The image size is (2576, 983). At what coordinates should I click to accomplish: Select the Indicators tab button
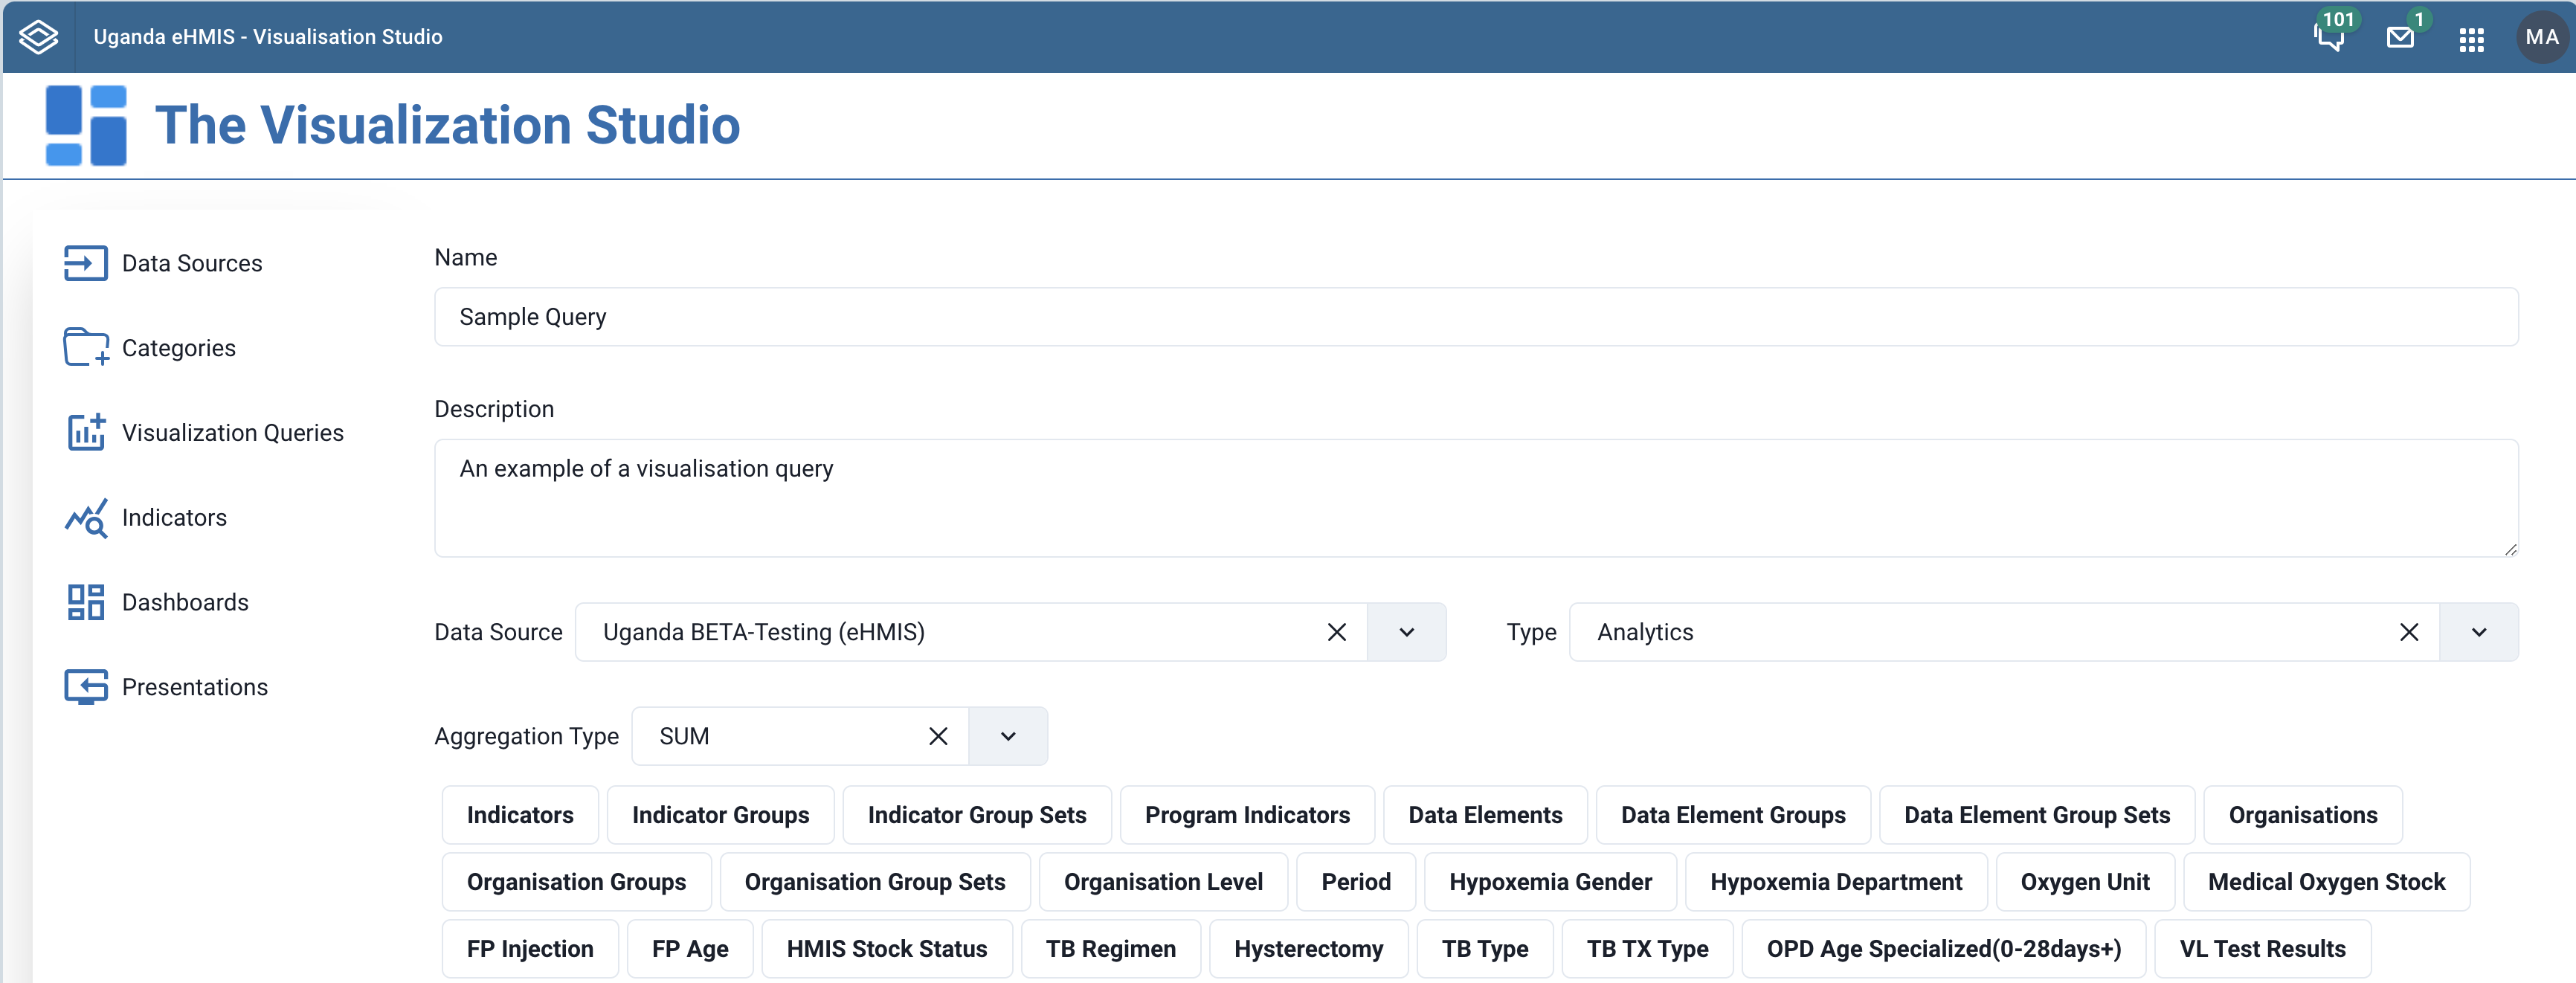(520, 815)
